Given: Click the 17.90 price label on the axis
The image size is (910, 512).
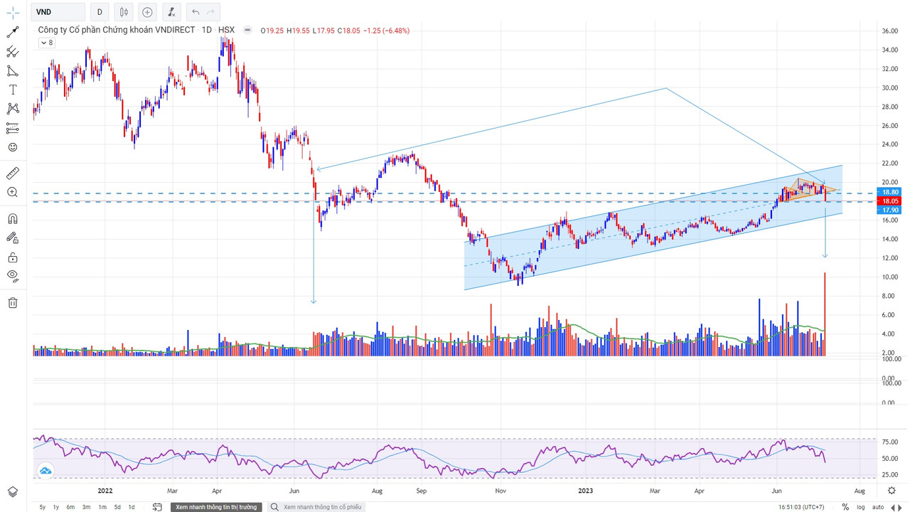Looking at the screenshot, I should 891,210.
